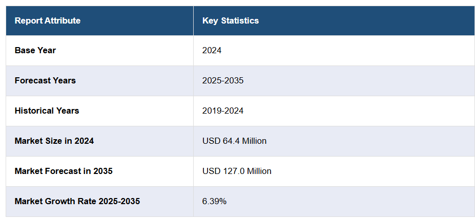The image size is (475, 219).
Task: Select the 2019-2024 historical years value
Action: point(223,111)
